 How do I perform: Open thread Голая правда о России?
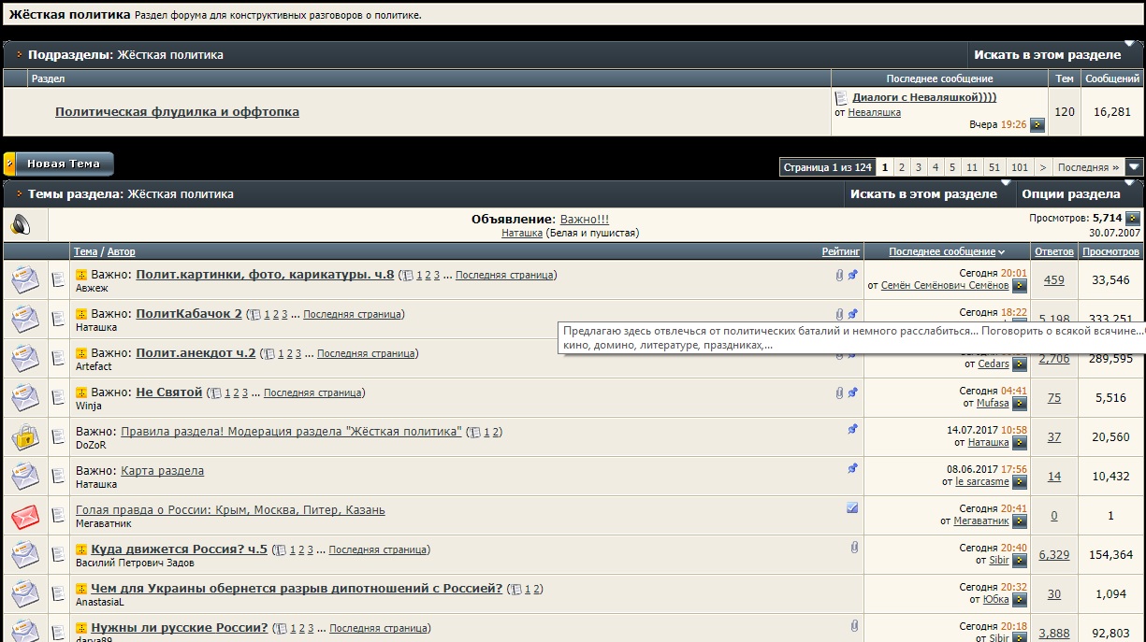pos(230,510)
